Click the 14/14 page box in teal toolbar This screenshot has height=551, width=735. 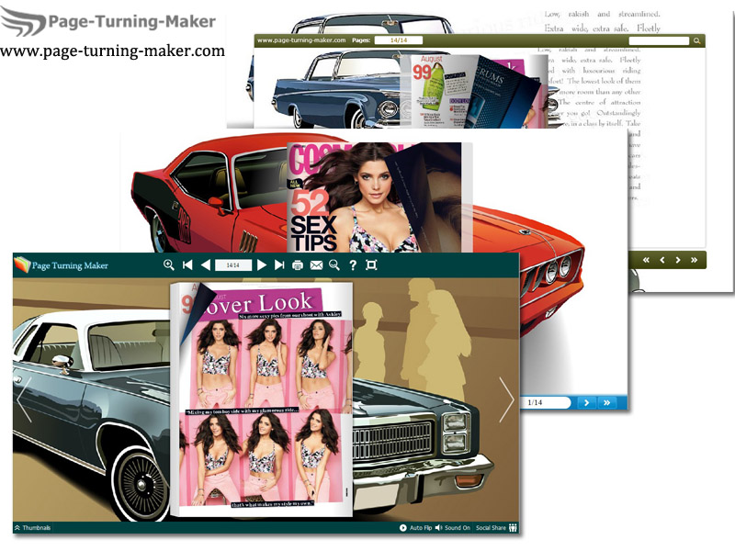pyautogui.click(x=233, y=265)
